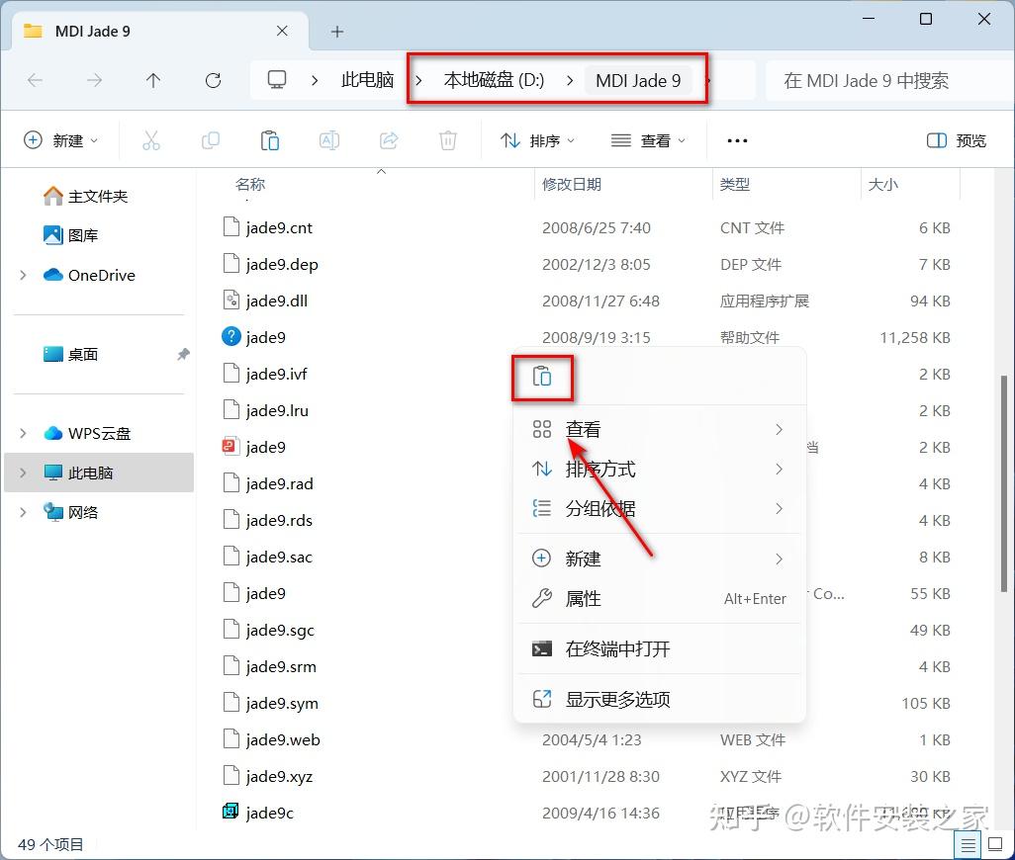Open the 新建 dropdown in the toolbar
This screenshot has width=1015, height=860.
tap(61, 140)
